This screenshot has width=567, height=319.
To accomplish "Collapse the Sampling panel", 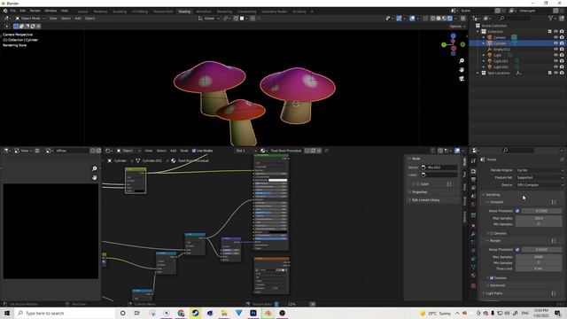I will [493, 195].
